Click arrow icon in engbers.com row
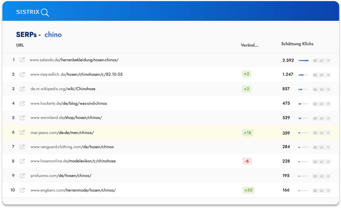This screenshot has width=341, height=208. pos(328,191)
